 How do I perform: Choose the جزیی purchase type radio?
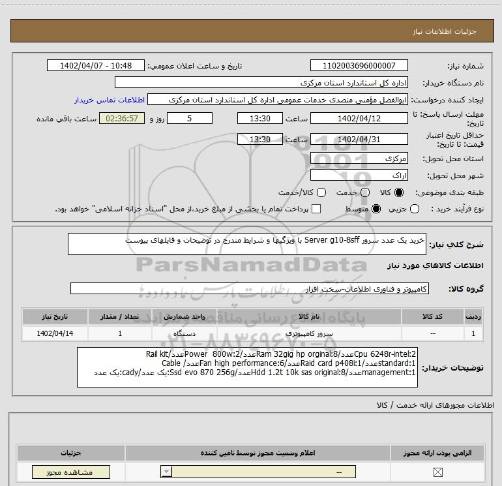[414, 209]
